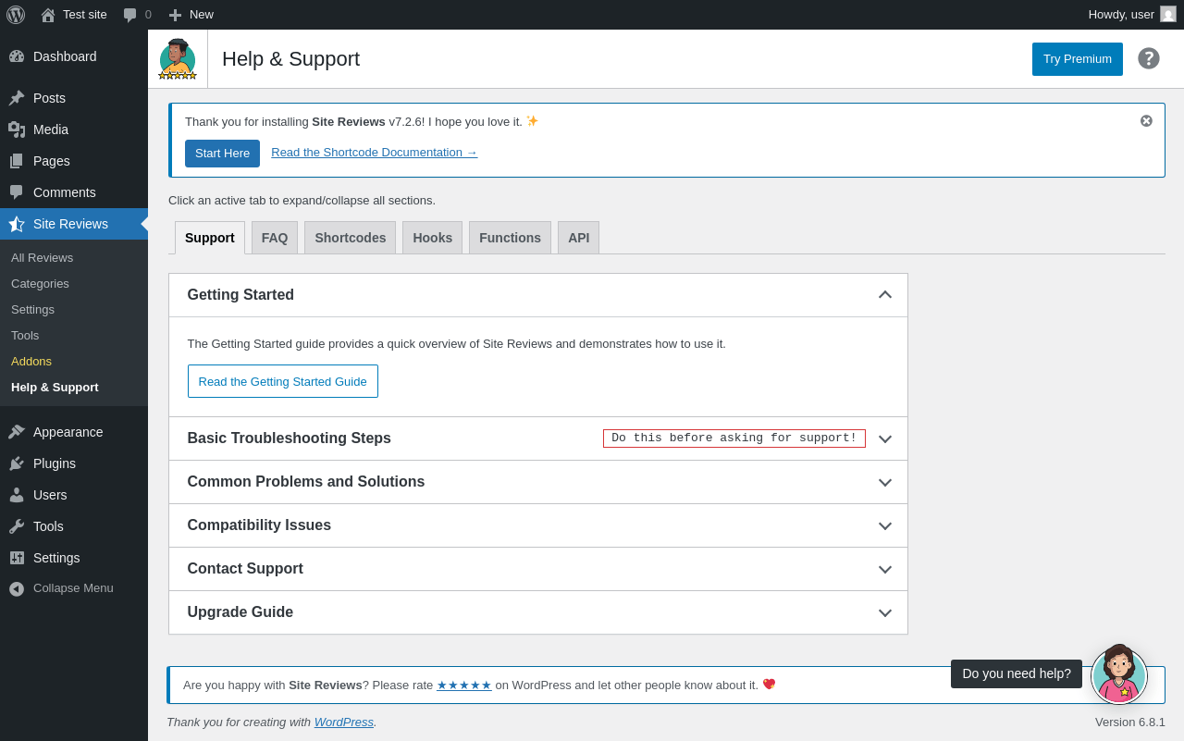Open Appearance from the sidebar
The image size is (1184, 741).
click(x=68, y=432)
